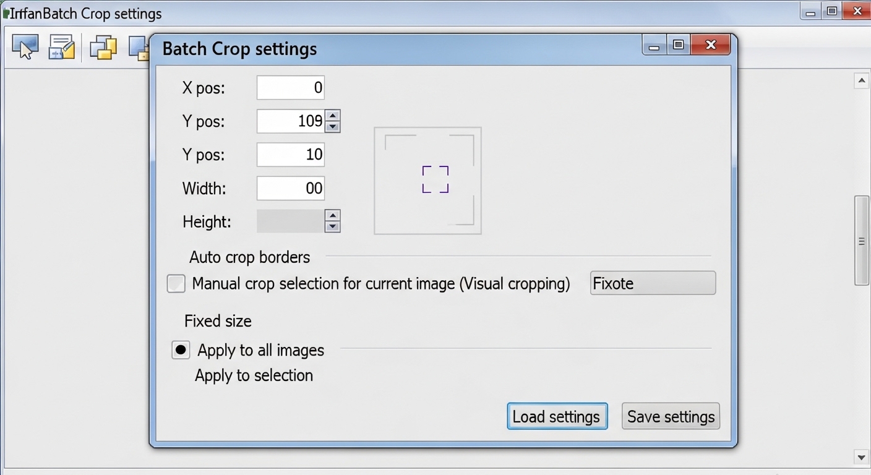Screen dimensions: 871x475
Task: Enable Manual crop selection checkbox
Action: click(176, 284)
